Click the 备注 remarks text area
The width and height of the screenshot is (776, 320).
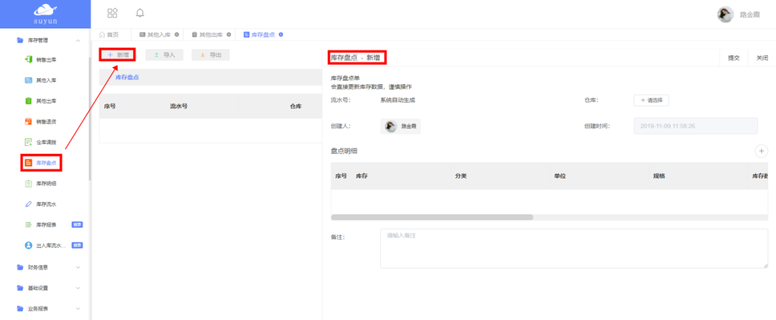point(574,249)
